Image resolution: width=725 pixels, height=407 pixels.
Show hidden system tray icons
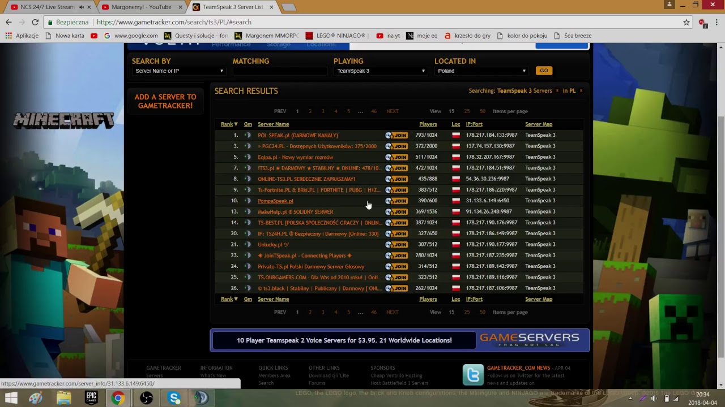[630, 399]
